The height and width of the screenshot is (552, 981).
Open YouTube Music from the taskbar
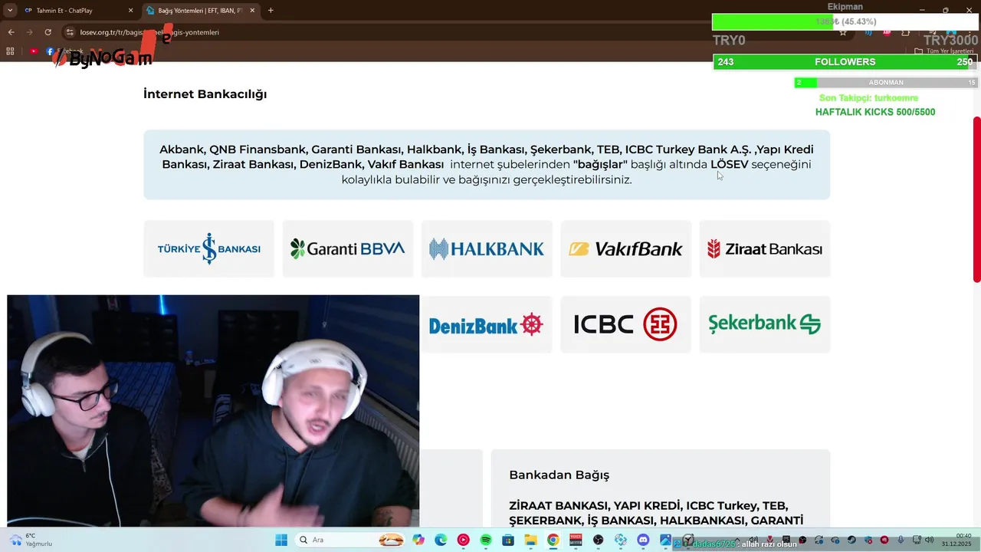pyautogui.click(x=463, y=540)
